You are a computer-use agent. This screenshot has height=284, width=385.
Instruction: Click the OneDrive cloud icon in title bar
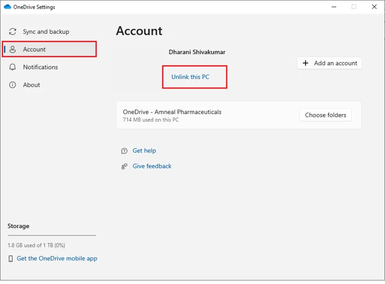click(x=7, y=7)
